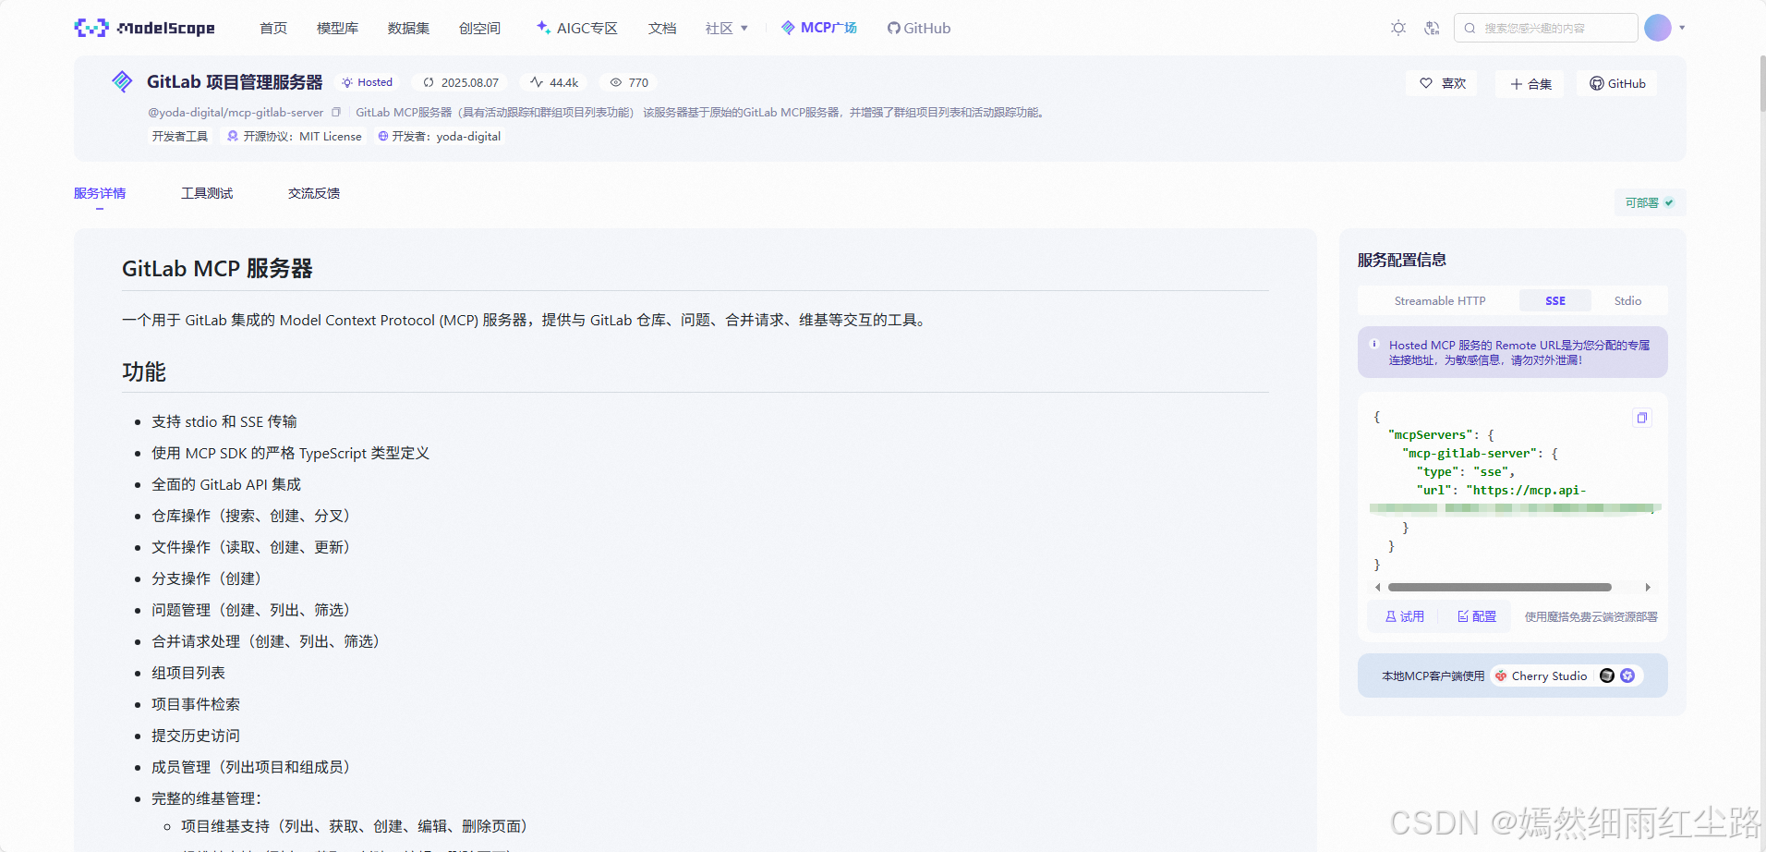
Task: Open the GitHub link in the top navigation
Action: 919,28
